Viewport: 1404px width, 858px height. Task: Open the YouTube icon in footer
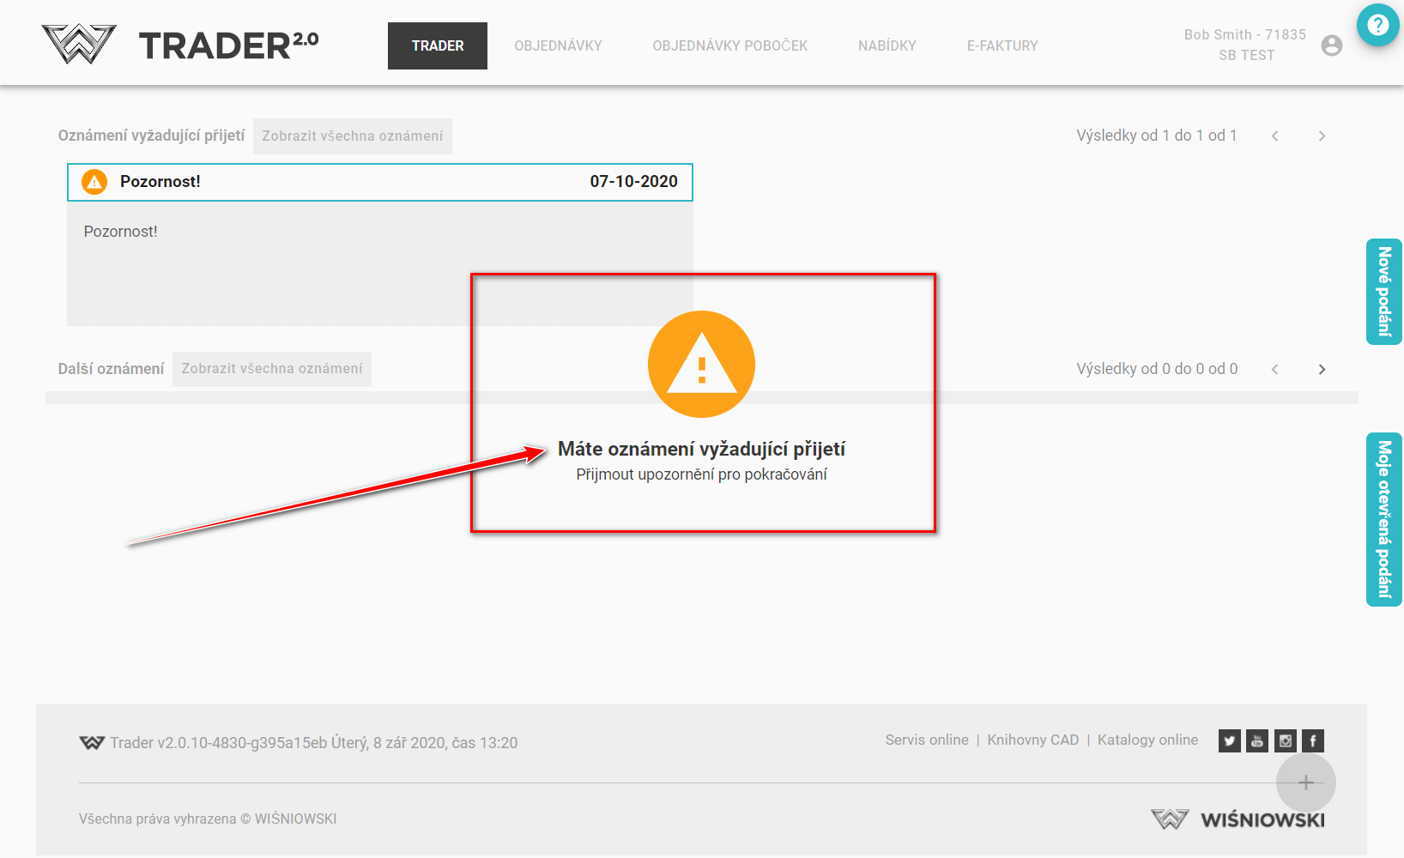pyautogui.click(x=1257, y=740)
